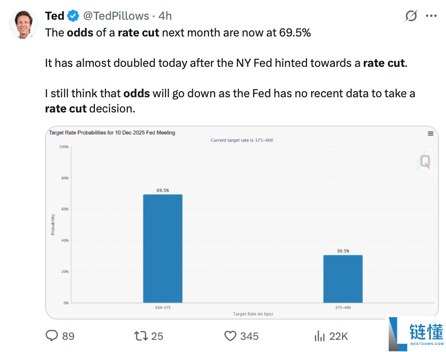Viewport: 446px width, 352px height.
Task: Click the blue verified badge
Action: 73,16
